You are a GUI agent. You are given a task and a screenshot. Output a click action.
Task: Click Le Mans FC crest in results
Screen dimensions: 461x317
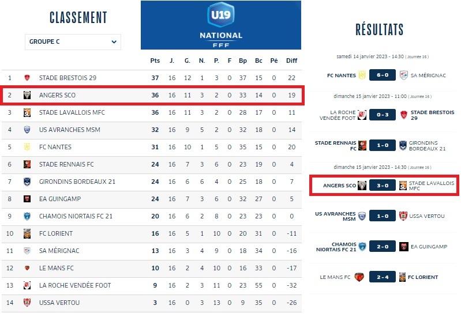(x=359, y=277)
